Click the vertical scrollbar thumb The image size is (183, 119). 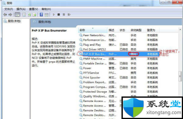(180, 76)
